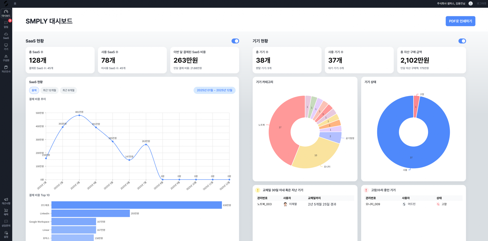Click the 총 기기 수 38개 card
488x241 pixels.
point(287,60)
